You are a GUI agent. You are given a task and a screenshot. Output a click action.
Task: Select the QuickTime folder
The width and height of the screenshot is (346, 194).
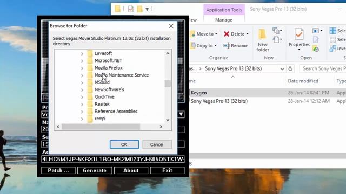[x=104, y=97]
